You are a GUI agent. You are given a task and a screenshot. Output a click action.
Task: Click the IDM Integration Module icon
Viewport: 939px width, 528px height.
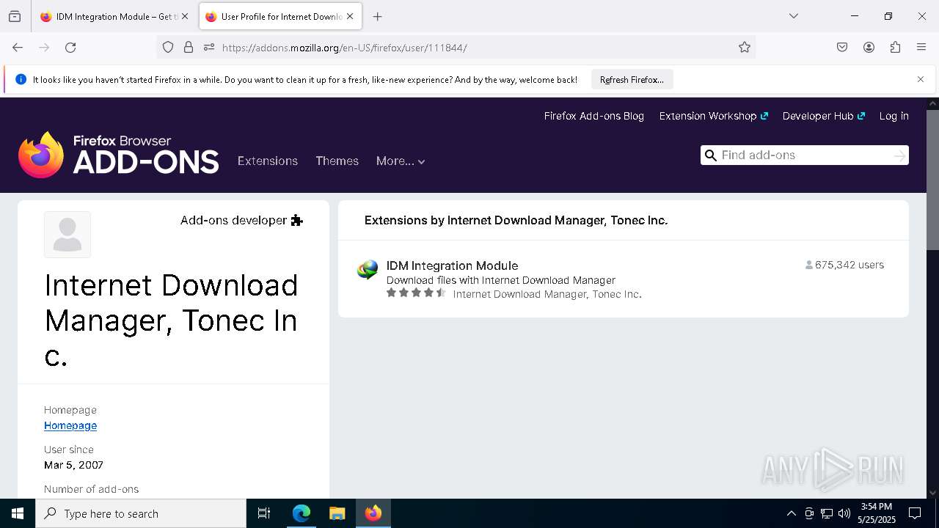[x=368, y=270]
